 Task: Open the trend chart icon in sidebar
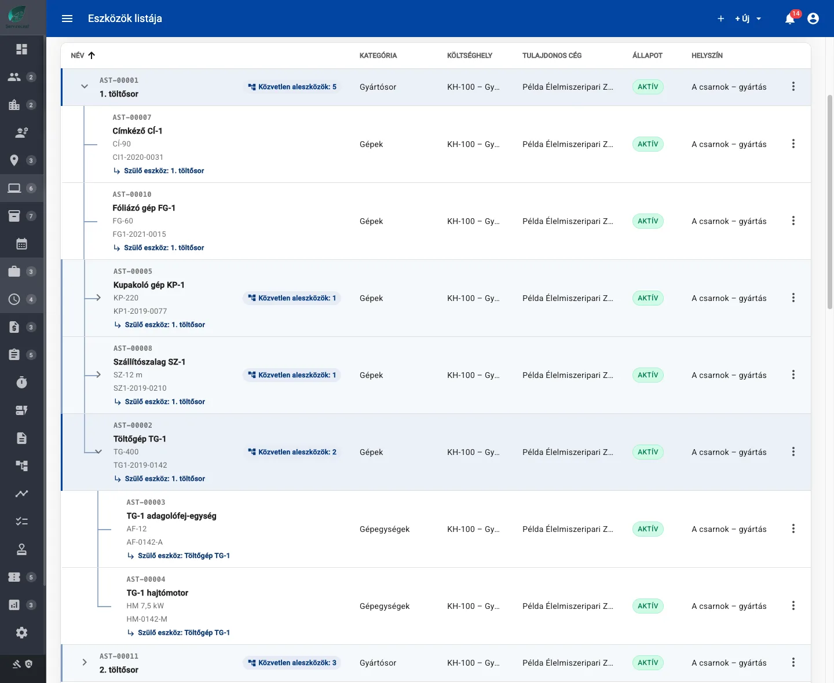pos(21,494)
